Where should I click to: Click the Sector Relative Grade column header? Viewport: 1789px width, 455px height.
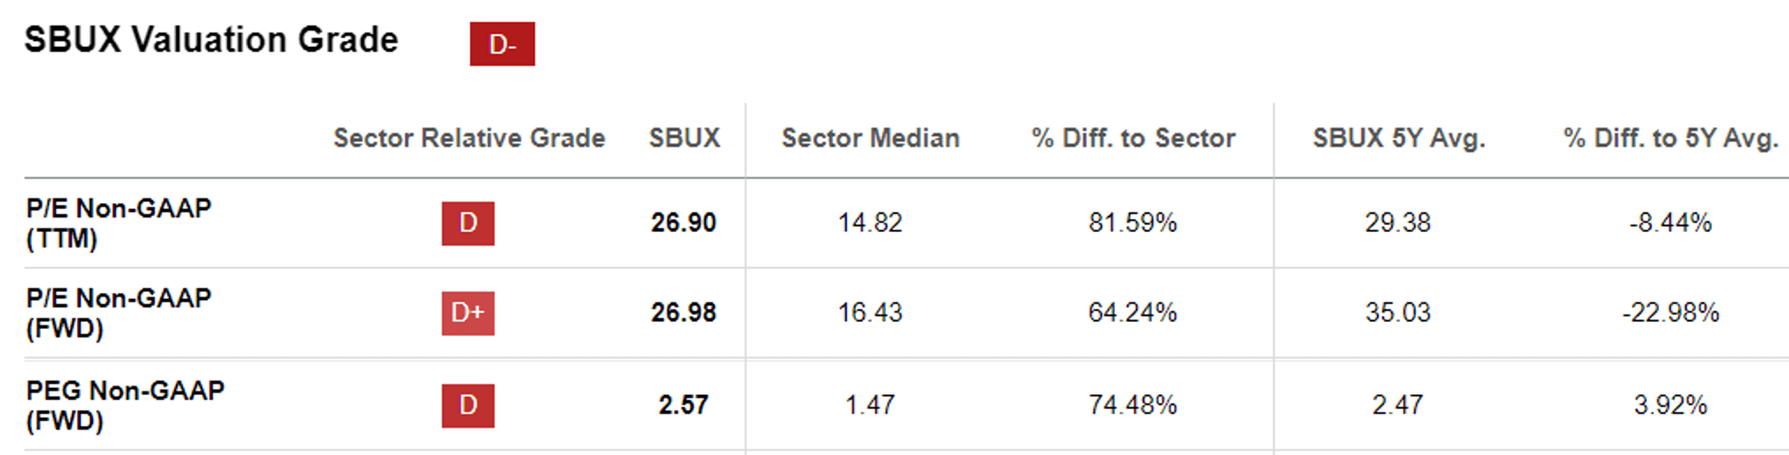tap(469, 138)
